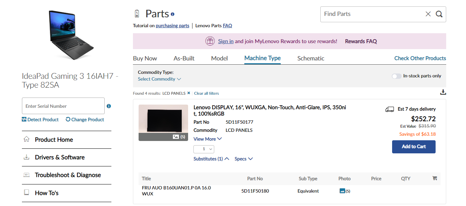
Task: Clear the Find Parts search box
Action: (x=428, y=14)
